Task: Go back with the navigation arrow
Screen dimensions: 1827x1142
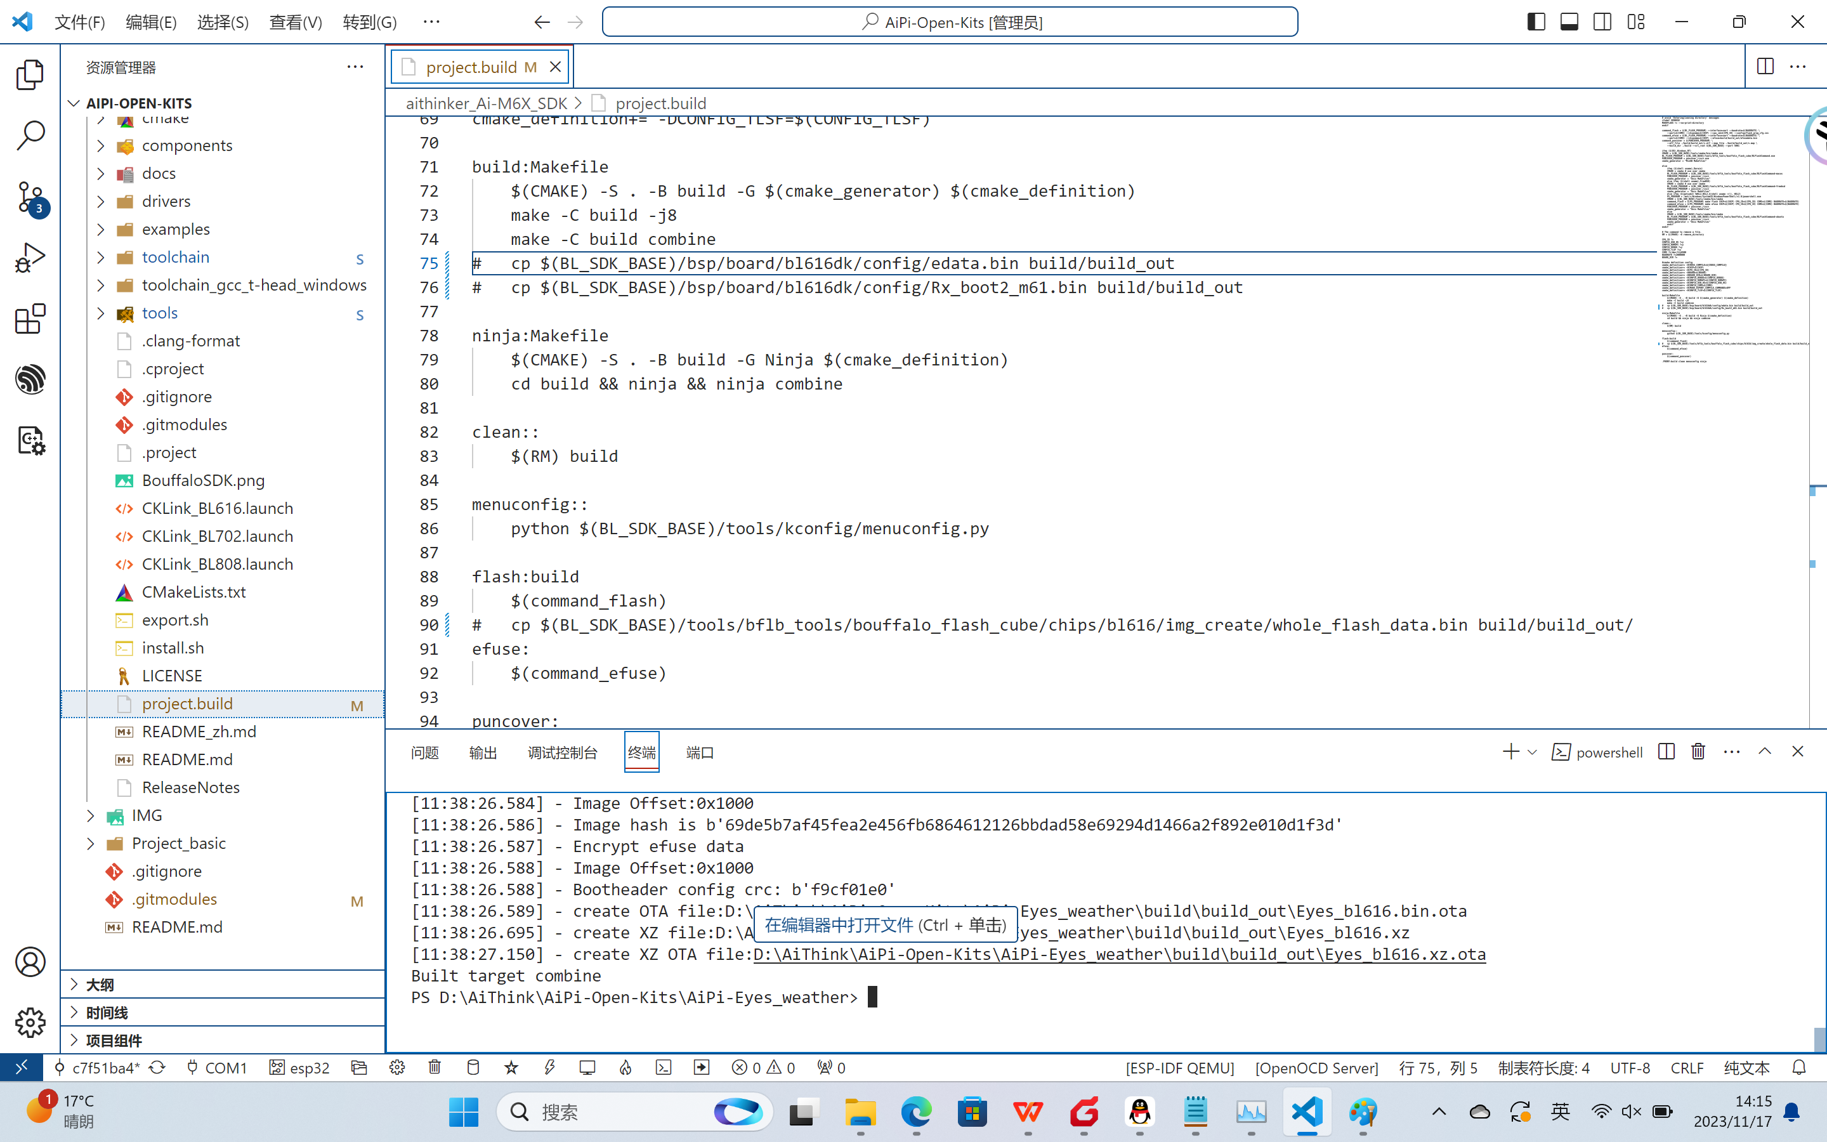Action: pos(541,22)
